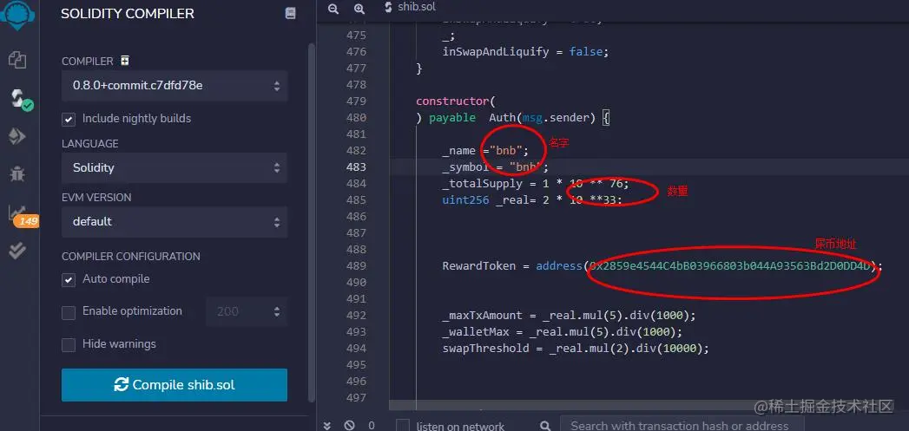Check the Hide warnings checkbox

(x=69, y=345)
